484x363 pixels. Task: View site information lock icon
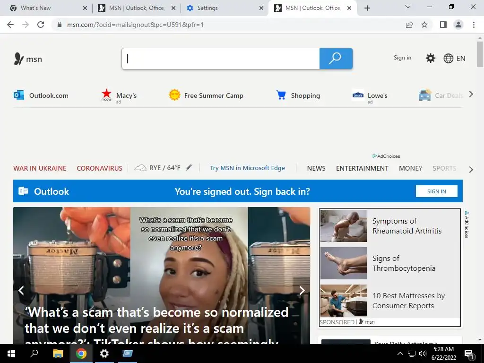pyautogui.click(x=60, y=25)
